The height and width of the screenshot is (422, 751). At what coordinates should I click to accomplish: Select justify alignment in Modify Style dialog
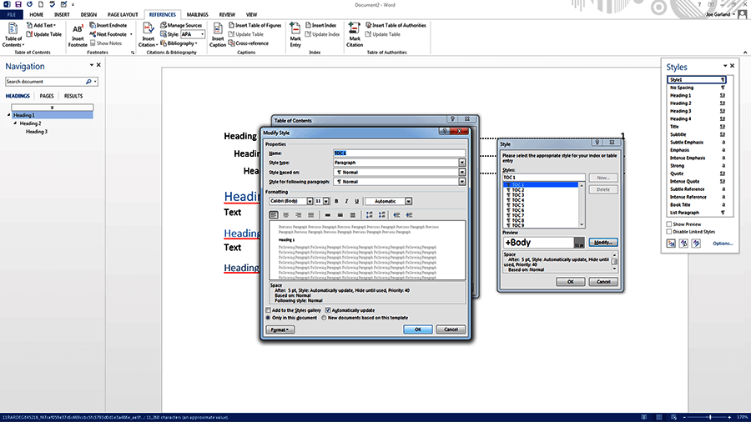coord(311,215)
